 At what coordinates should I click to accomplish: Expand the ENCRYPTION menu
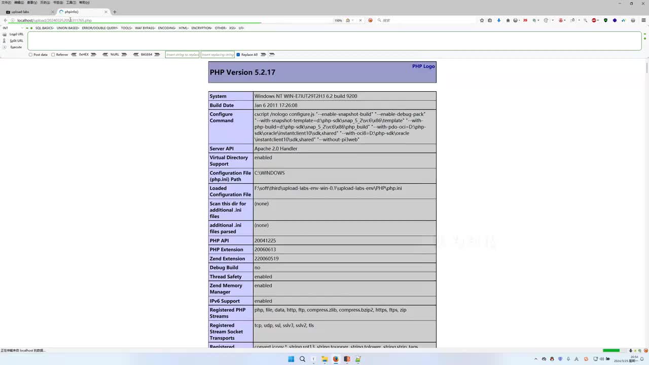(202, 28)
